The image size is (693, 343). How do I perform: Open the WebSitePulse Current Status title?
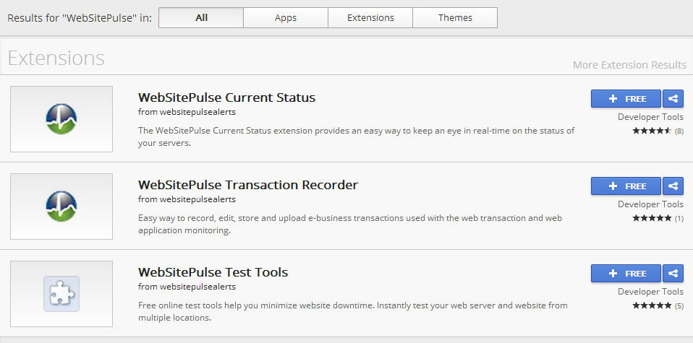[226, 97]
